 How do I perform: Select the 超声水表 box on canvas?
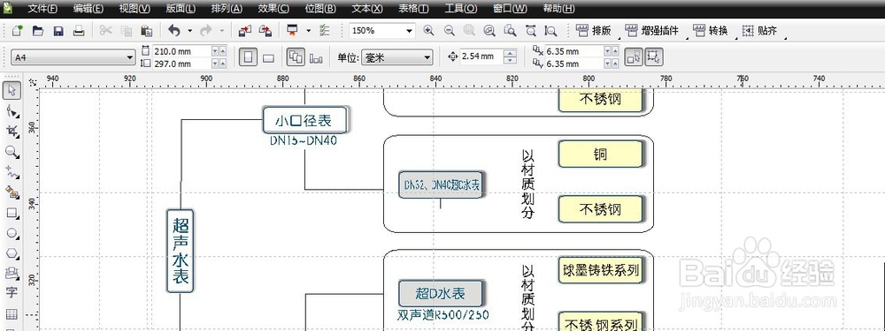(x=181, y=251)
